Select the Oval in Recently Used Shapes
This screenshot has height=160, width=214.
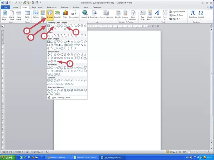[62, 25]
